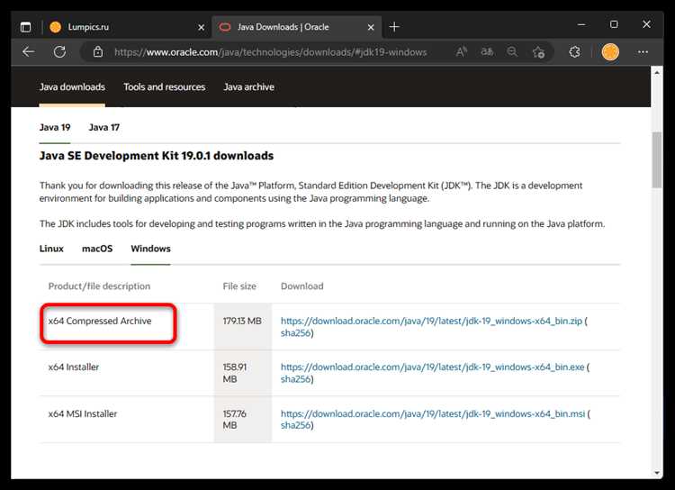Select the macOS platform tab
Viewport: 675px width, 490px height.
pyautogui.click(x=97, y=249)
